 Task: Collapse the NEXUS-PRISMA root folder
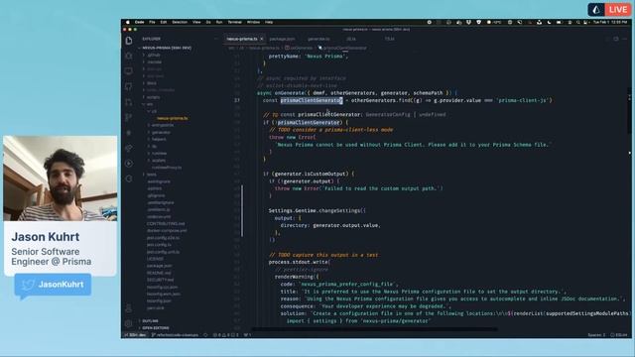point(167,48)
